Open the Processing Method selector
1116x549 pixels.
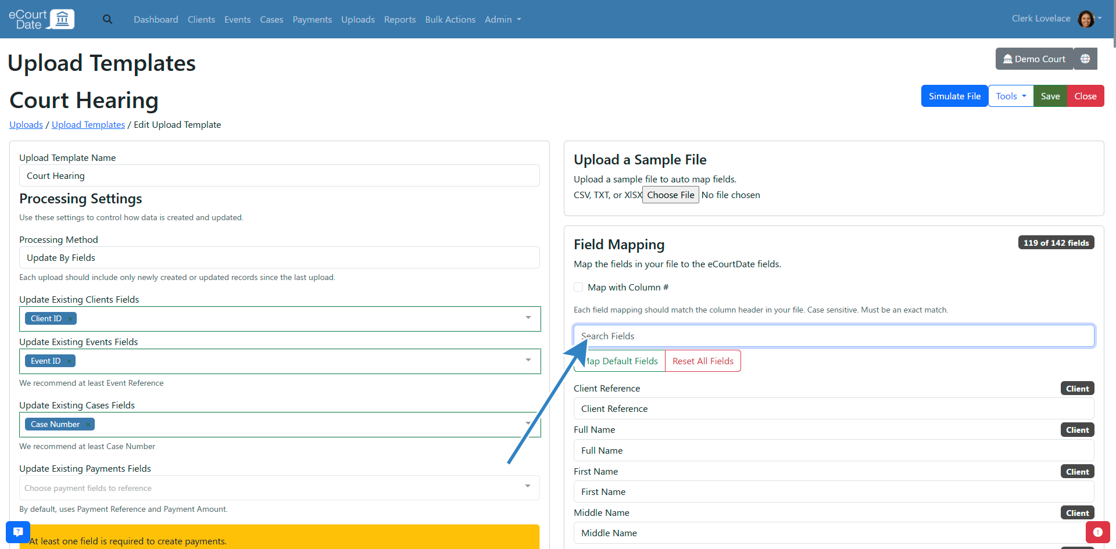click(x=280, y=257)
